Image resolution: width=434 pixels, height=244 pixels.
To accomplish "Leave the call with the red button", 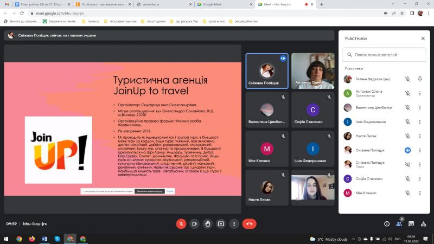I will click(x=249, y=224).
